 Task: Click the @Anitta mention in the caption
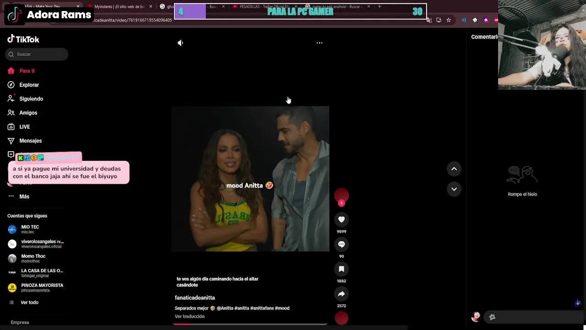coord(225,308)
